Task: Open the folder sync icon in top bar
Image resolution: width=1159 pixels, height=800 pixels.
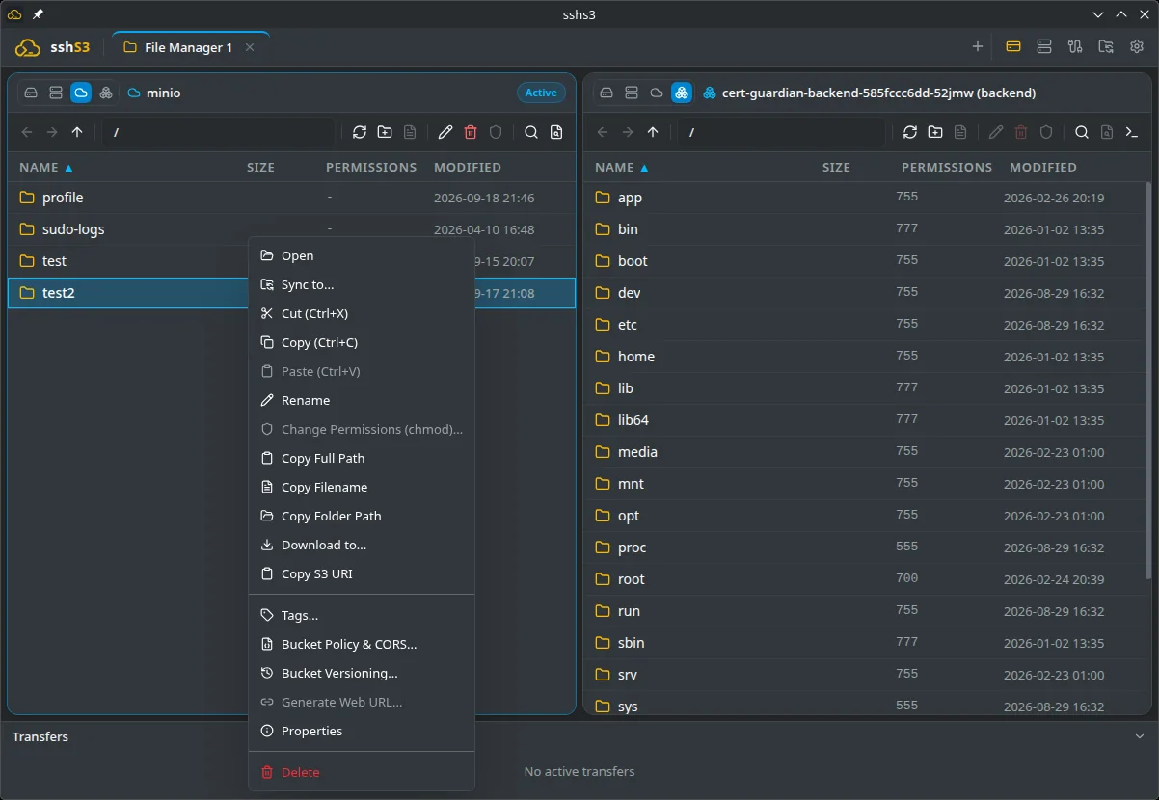Action: tap(1106, 46)
